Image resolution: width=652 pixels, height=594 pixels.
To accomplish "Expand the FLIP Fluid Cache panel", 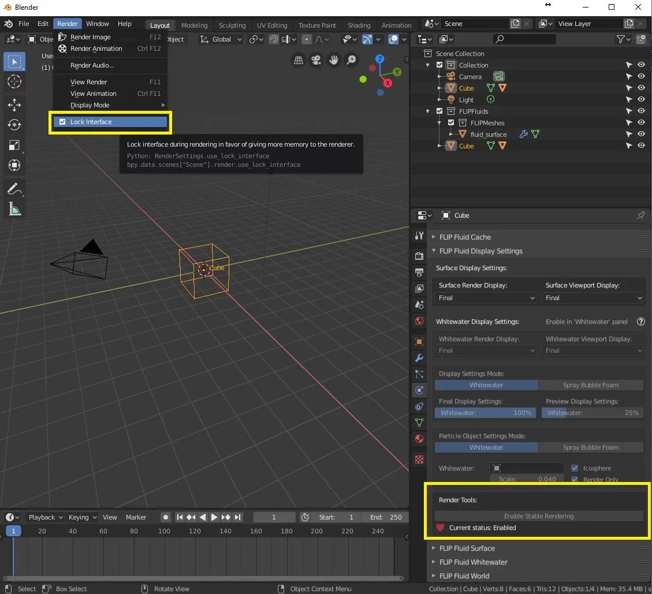I will [x=464, y=237].
